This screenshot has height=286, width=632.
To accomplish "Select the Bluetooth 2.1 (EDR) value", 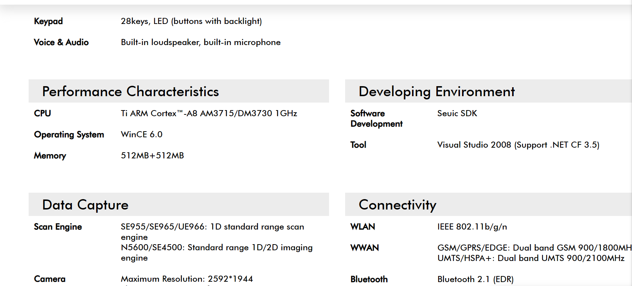I will (475, 279).
